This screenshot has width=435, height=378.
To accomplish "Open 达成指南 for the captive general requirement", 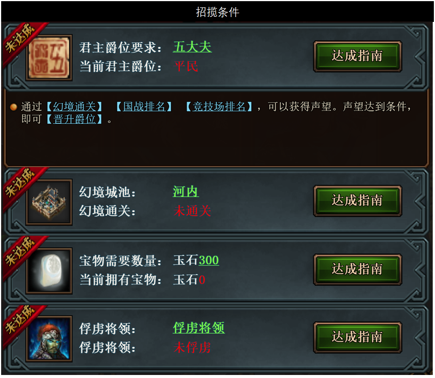I will [357, 337].
